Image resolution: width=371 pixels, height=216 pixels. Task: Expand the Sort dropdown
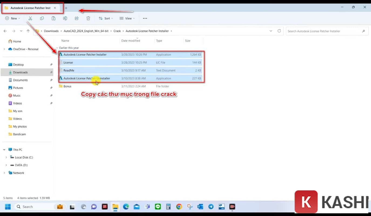[106, 18]
